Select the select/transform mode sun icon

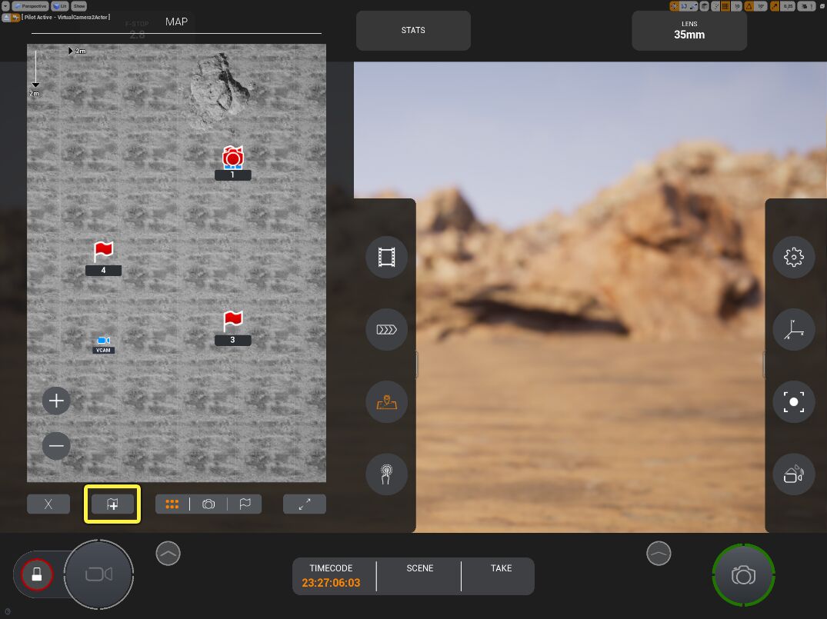[x=674, y=6]
